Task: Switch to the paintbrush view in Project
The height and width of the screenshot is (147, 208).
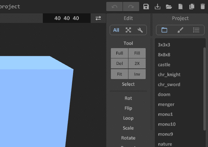Action: [180, 30]
